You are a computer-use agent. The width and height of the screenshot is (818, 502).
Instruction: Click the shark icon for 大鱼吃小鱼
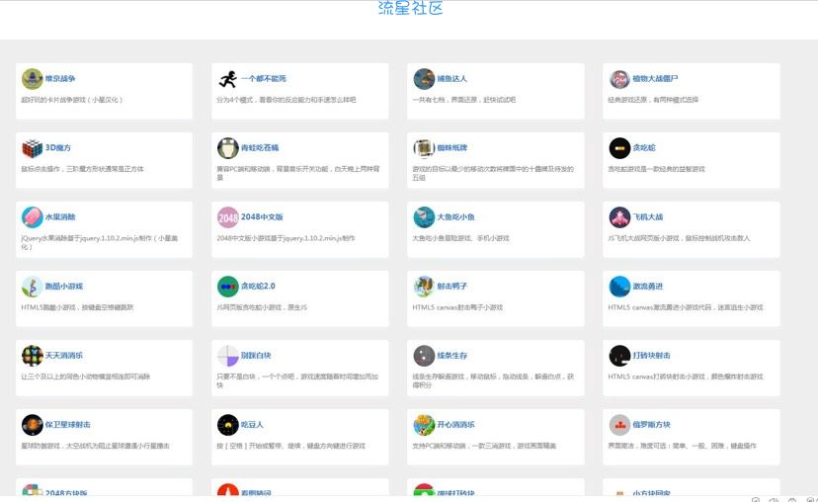(424, 217)
